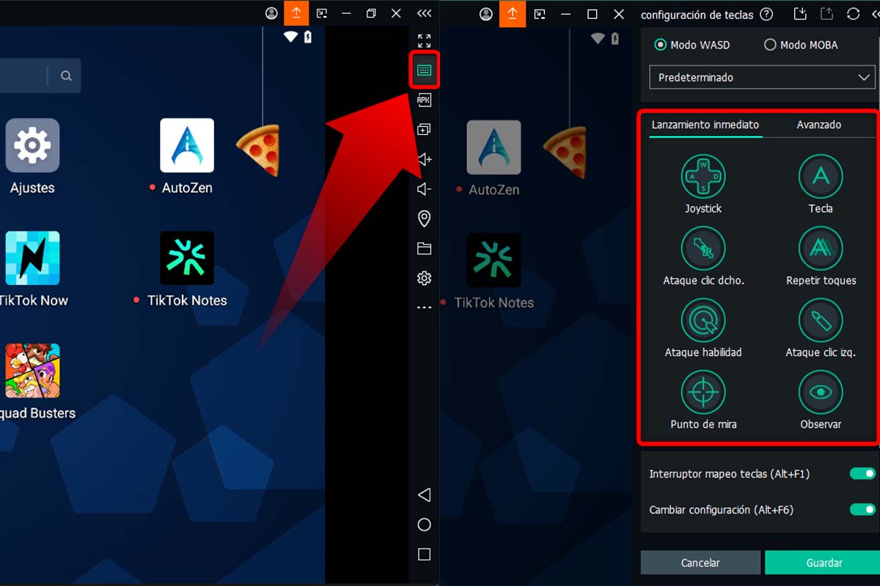The image size is (880, 586).
Task: Open the location pin tool
Action: tap(424, 218)
